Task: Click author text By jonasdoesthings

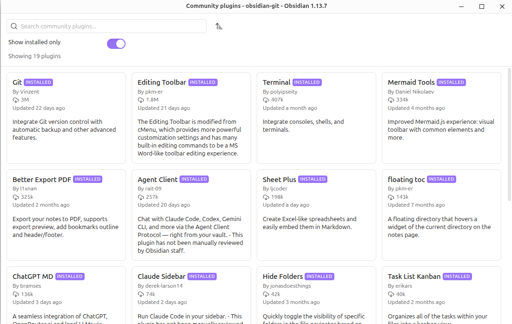Action: tap(287, 286)
